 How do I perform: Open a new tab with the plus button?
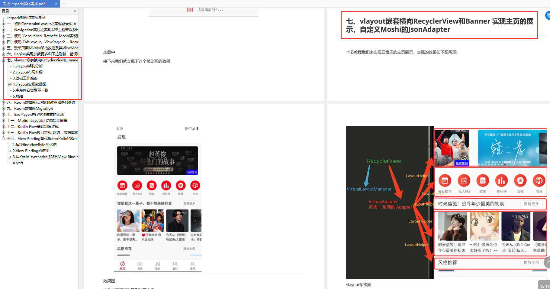point(64,4)
